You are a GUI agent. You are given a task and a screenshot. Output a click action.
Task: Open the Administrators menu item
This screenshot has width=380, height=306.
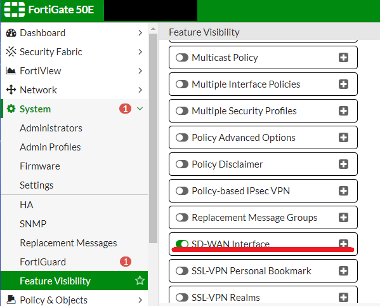(x=51, y=128)
